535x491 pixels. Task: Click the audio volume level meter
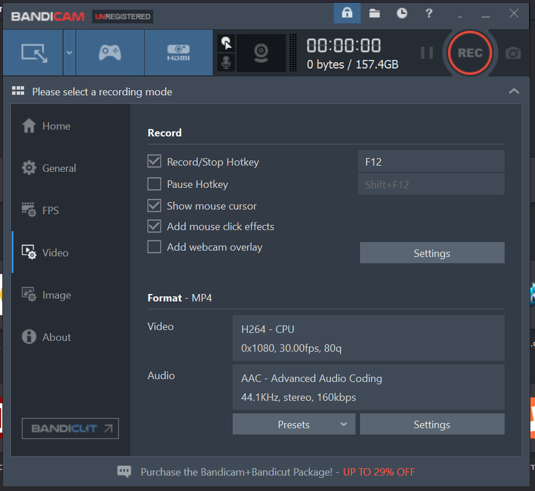[x=293, y=53]
